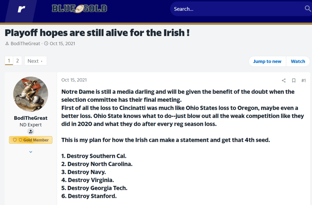This screenshot has height=205, width=312.
Task: Click the Gold Member badge
Action: coord(30,140)
